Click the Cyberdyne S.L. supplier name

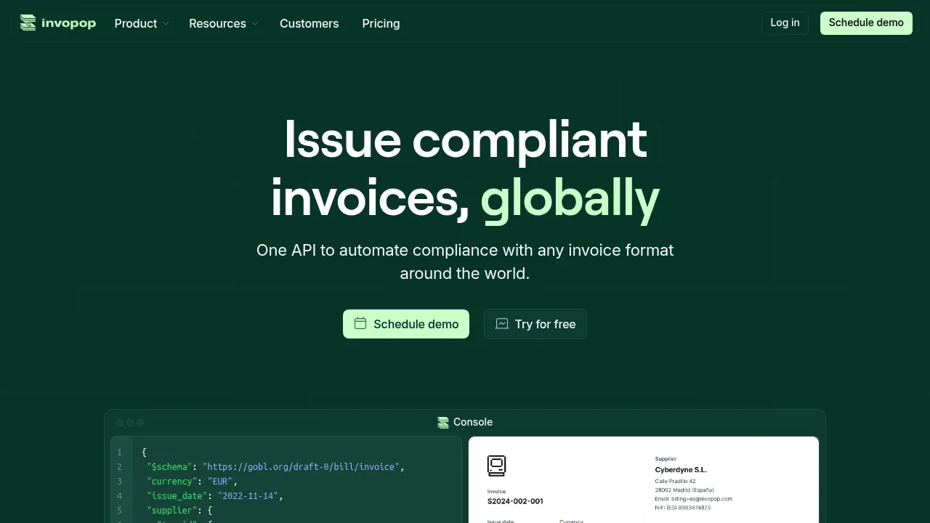pos(681,470)
